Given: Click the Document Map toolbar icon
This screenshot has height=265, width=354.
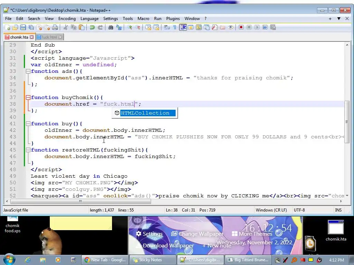Looking at the screenshot, I should click(199, 27).
